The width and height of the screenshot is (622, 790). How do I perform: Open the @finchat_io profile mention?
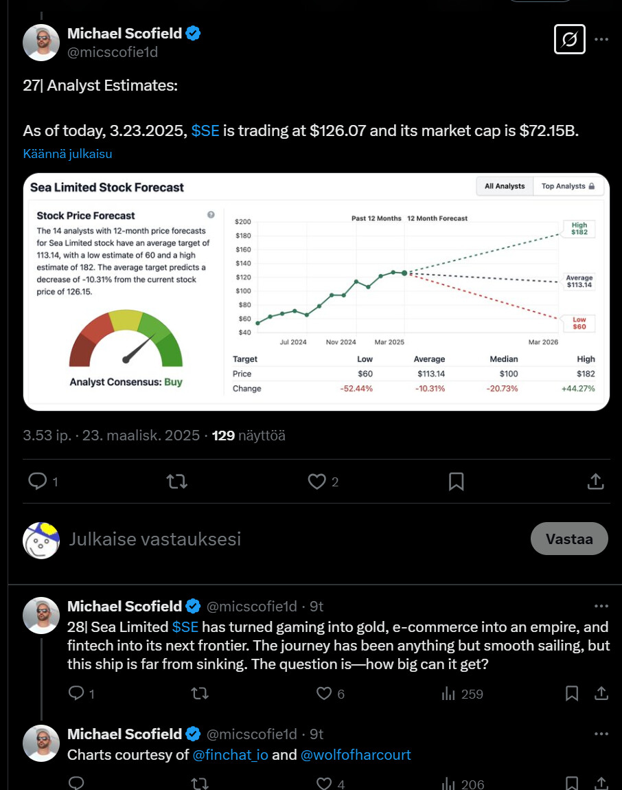coord(230,755)
